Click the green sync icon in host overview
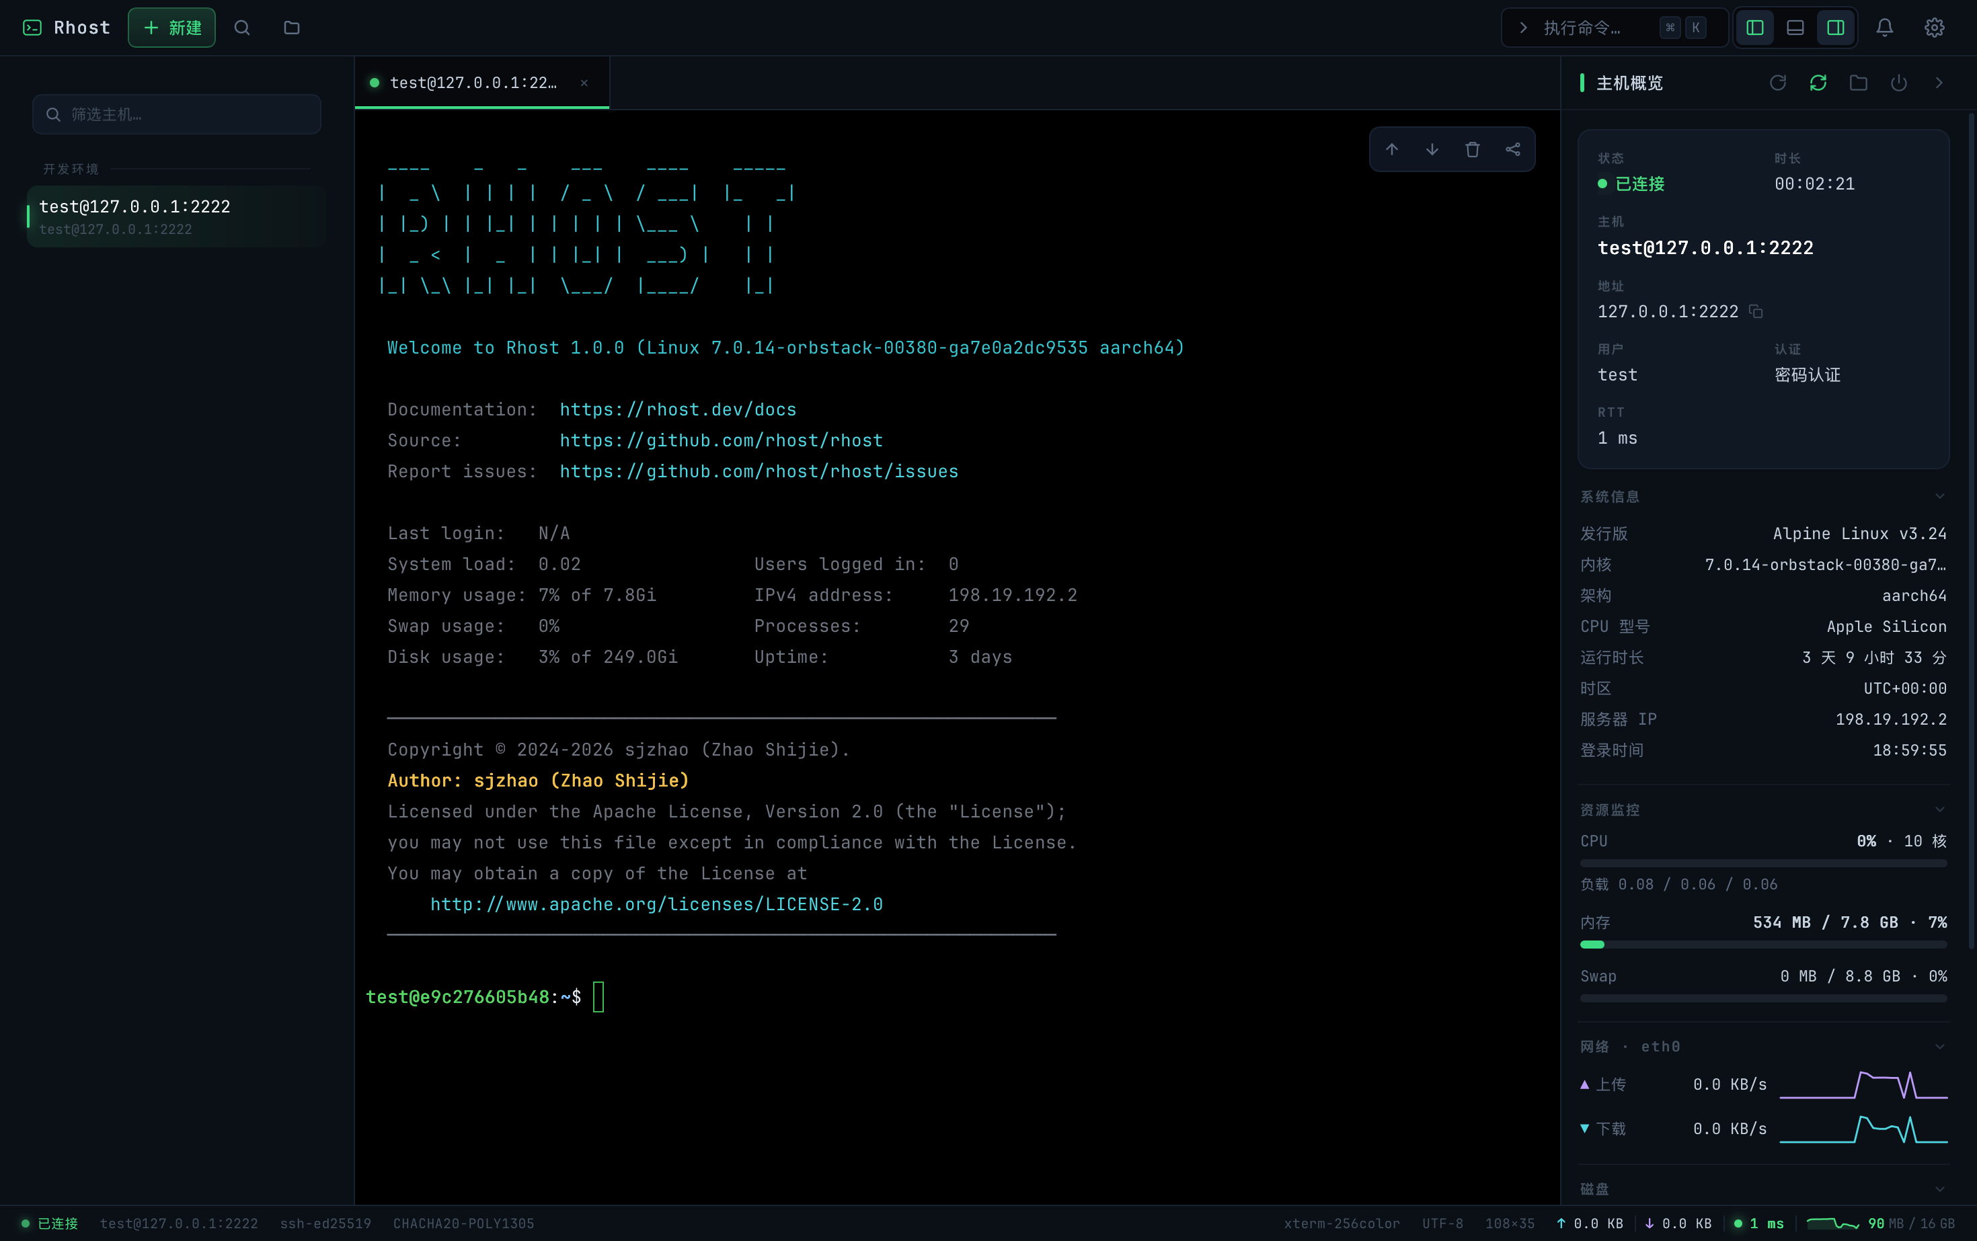 [1818, 83]
